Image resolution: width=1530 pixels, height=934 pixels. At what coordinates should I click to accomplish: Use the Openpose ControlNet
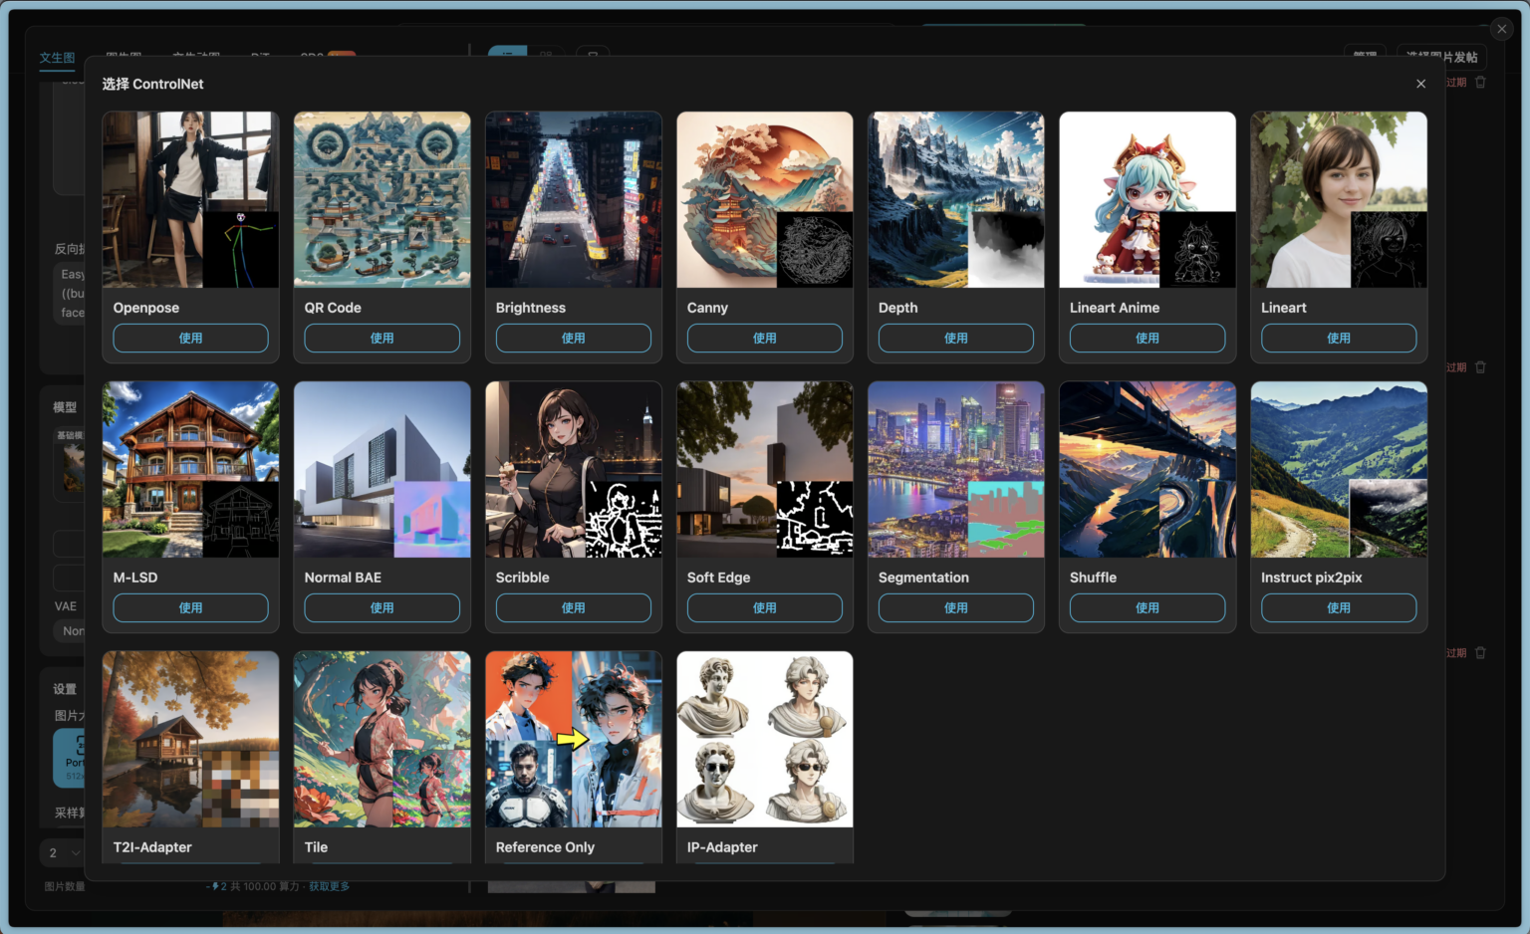(x=190, y=338)
